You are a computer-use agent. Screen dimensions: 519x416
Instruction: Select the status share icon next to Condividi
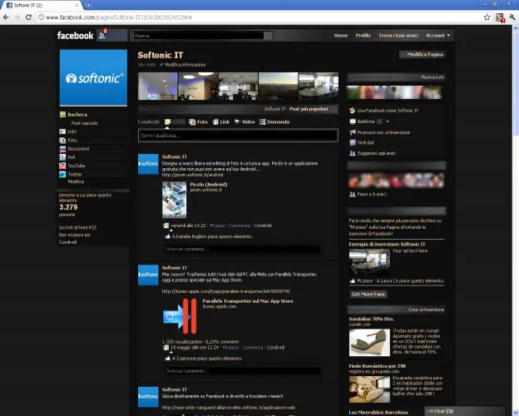click(168, 121)
